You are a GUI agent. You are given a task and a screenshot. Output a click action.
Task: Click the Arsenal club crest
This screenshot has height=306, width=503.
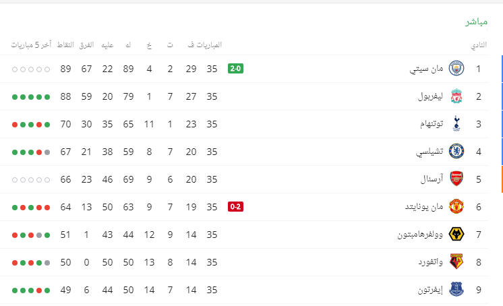(456, 179)
